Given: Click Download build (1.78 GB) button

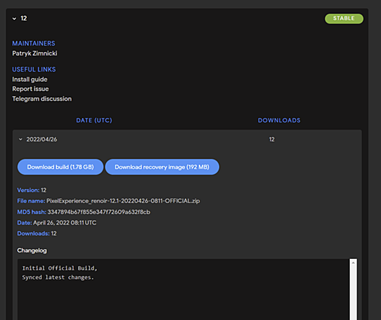Looking at the screenshot, I should [x=60, y=167].
